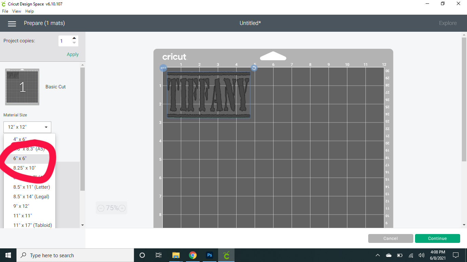Screen dimensions: 467x262
Task: Click the three-dot options handle on the design
Action: [x=163, y=68]
